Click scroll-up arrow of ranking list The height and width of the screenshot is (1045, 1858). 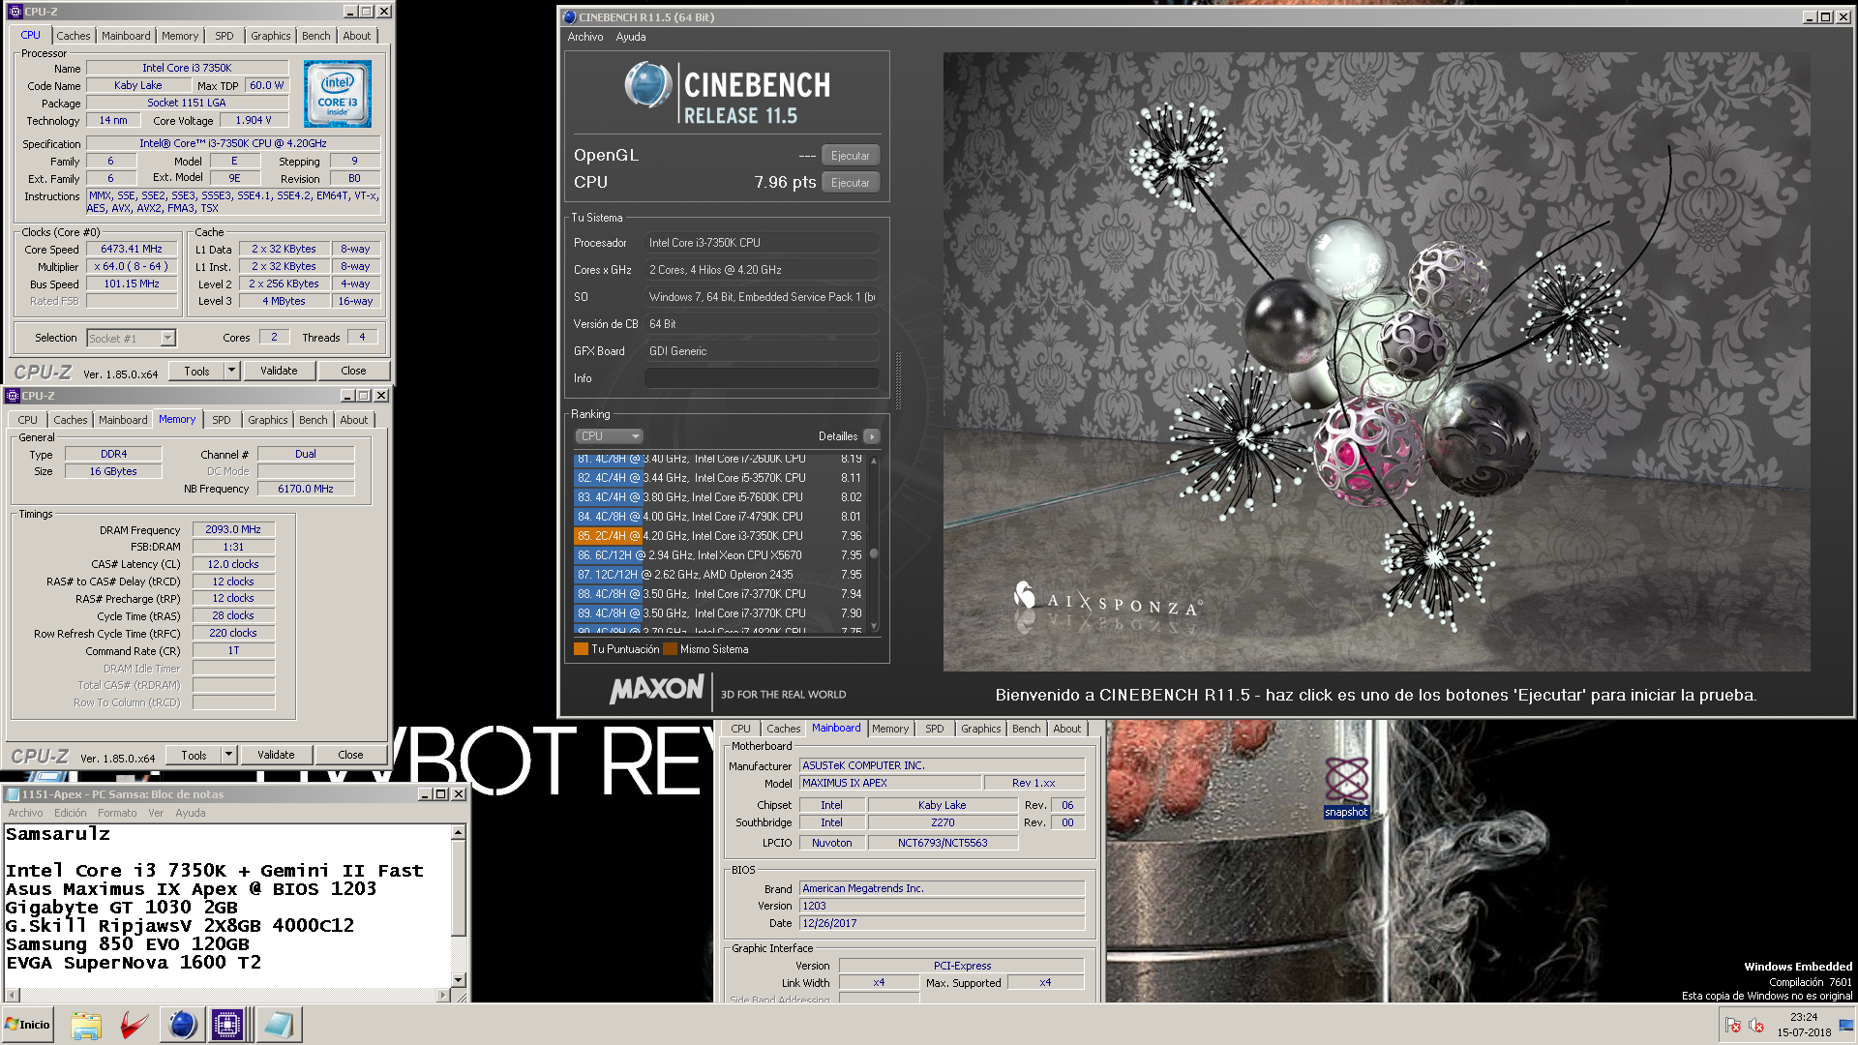874,462
